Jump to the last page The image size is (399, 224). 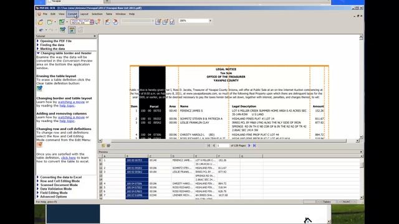254,146
